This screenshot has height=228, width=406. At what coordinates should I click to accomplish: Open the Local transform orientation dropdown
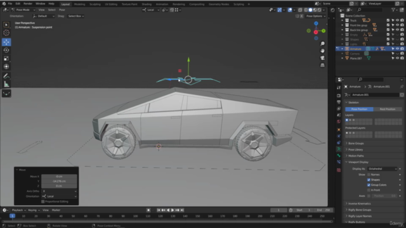coord(151,10)
